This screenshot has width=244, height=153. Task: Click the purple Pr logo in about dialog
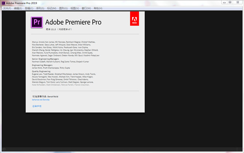(37, 22)
